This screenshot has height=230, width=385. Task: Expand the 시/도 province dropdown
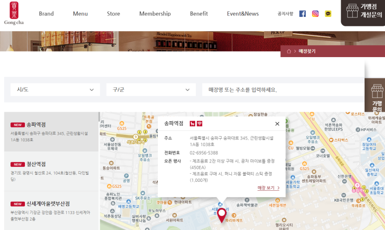point(55,89)
